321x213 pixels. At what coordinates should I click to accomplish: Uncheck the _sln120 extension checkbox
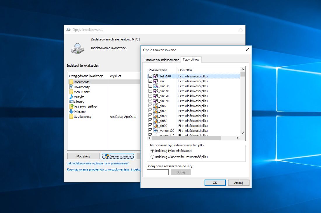(x=150, y=96)
